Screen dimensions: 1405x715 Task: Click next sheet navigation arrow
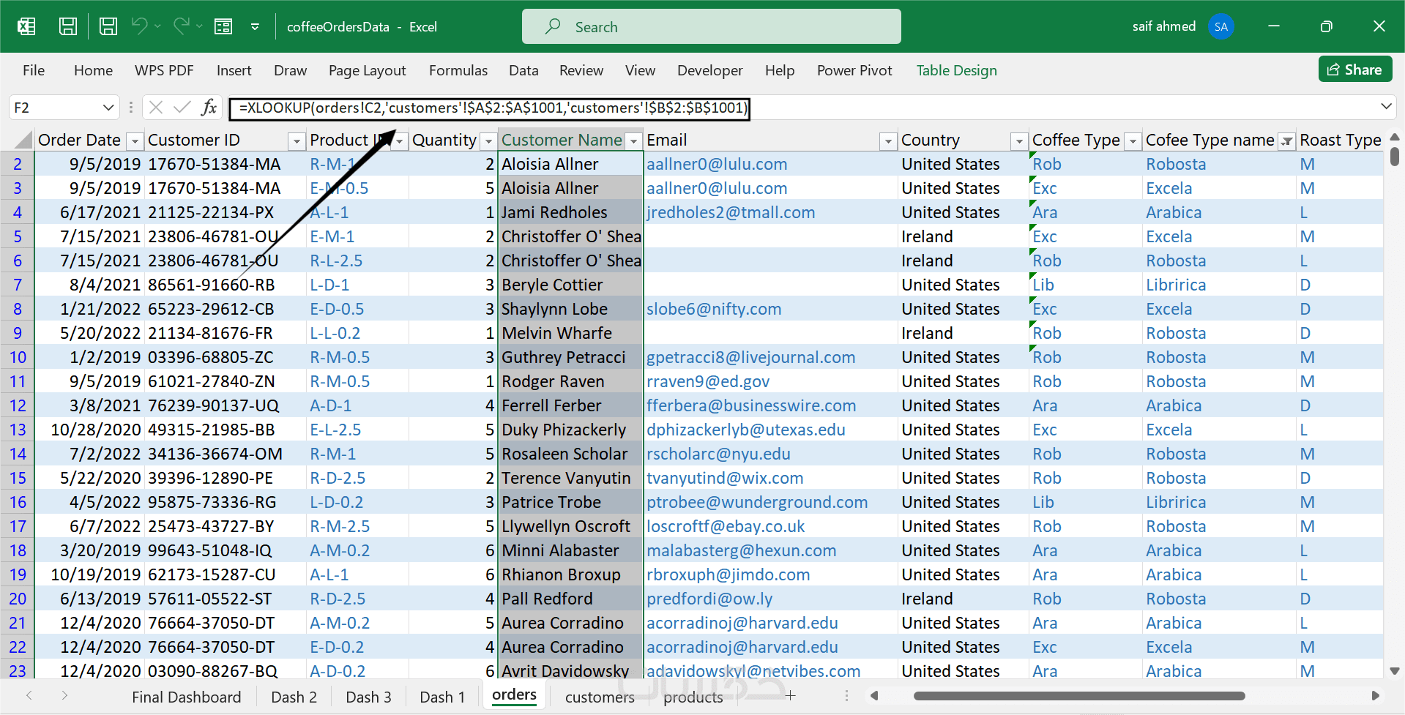[x=64, y=695]
